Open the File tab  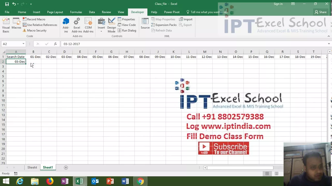coord(7,12)
